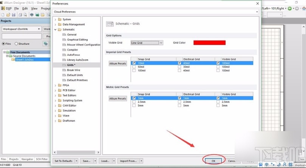Check the 2.5mm metric snap grid checkbox
Image resolution: width=306 pixels, height=168 pixels.
(134, 102)
